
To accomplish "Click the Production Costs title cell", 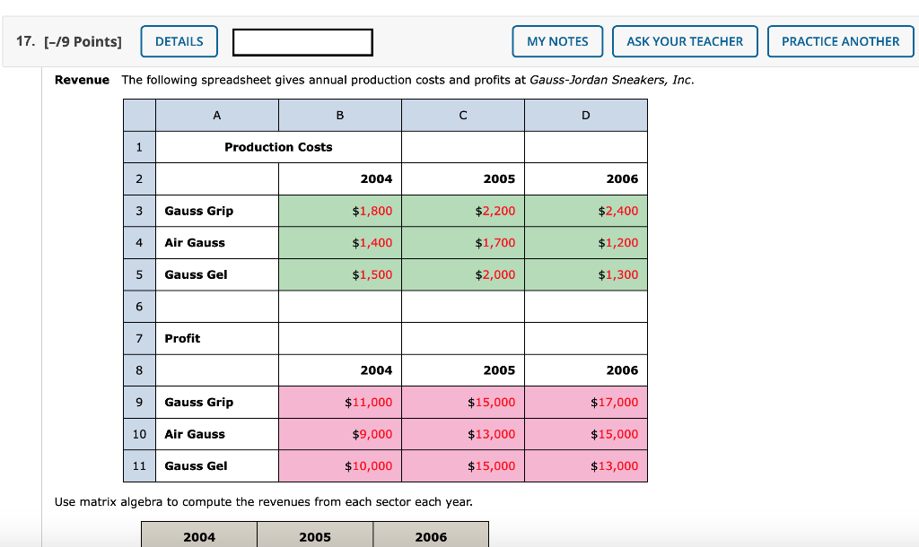I will click(278, 147).
